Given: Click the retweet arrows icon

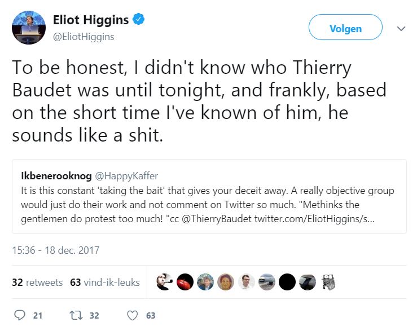Looking at the screenshot, I should click(x=76, y=316).
